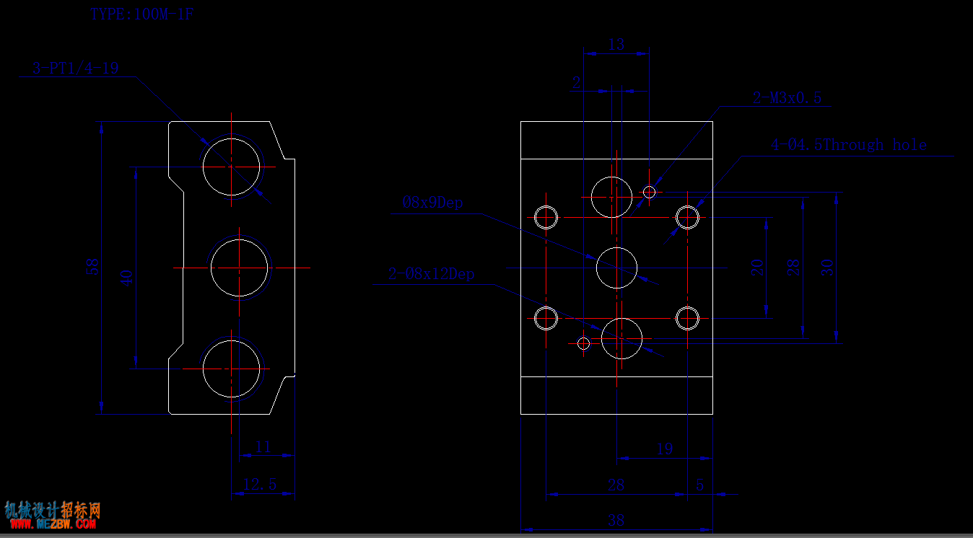Select the 2-M3x0.5 thread callout
The height and width of the screenshot is (538, 973).
click(787, 98)
